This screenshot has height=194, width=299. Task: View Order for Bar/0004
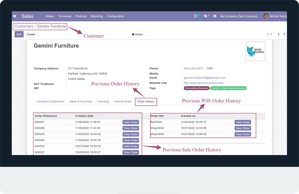pos(243,122)
